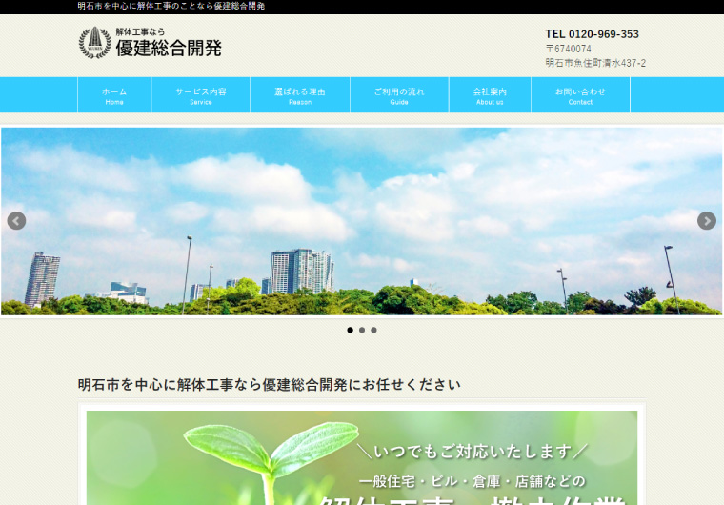724x505 pixels.
Task: Advance slideshow with right arrow
Action: tap(706, 221)
